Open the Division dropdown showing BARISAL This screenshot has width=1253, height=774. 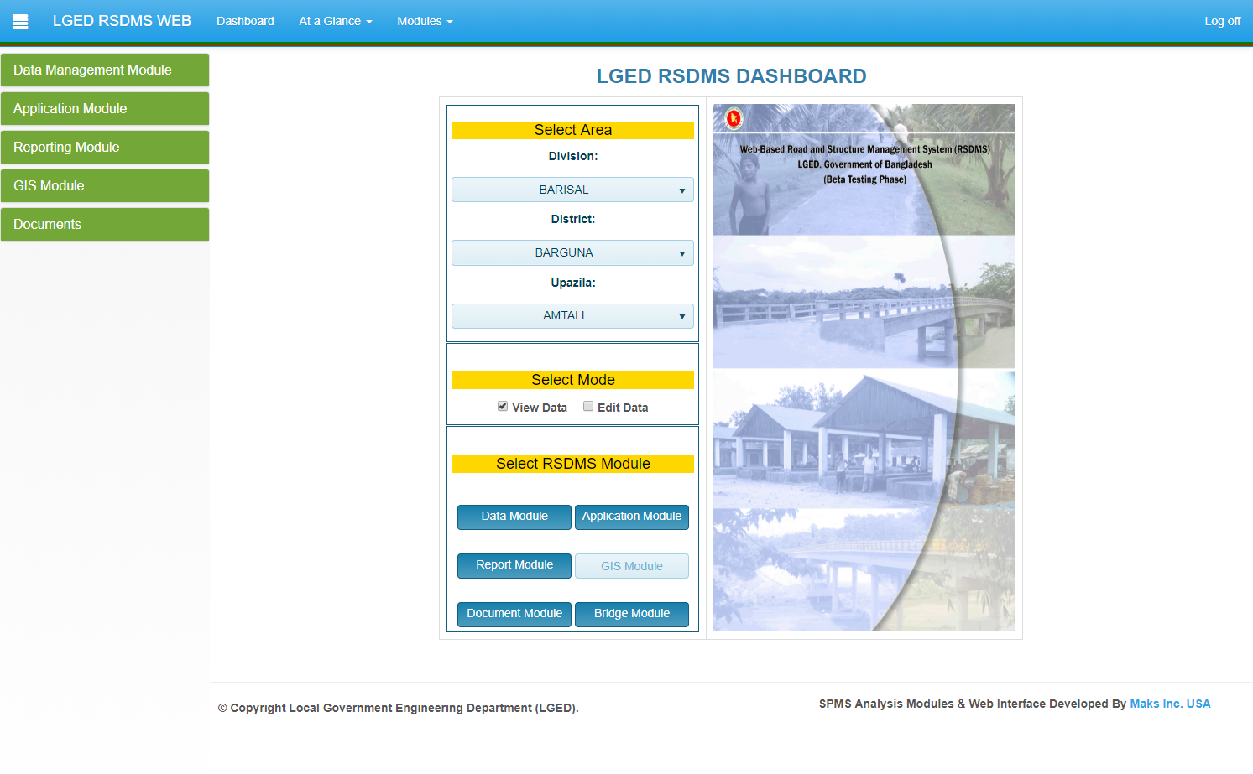pos(572,190)
